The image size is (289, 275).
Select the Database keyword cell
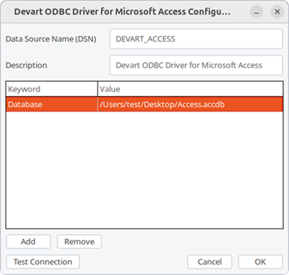click(x=52, y=104)
